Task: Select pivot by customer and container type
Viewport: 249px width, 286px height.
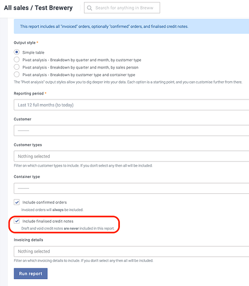Action: [17, 74]
